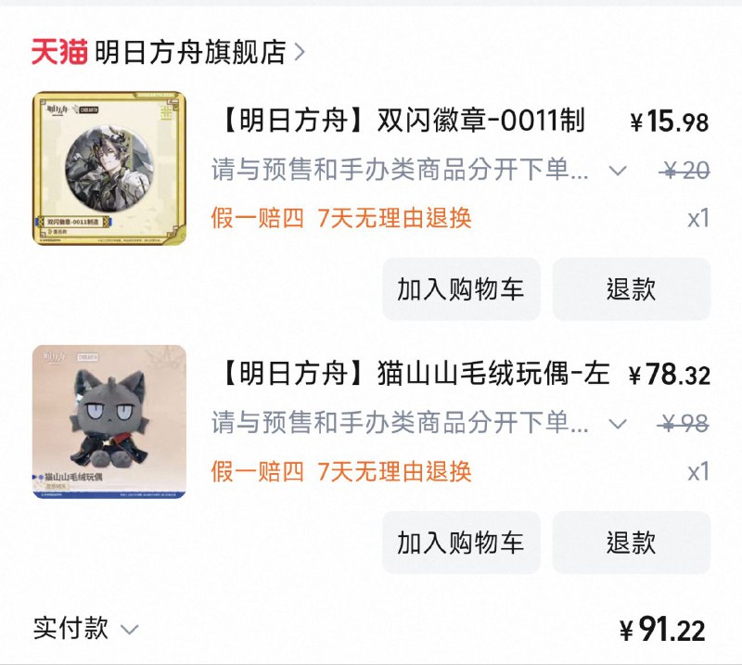
Task: Open the 猫山山毛绒玩偶 plush thumbnail
Action: coord(109,421)
